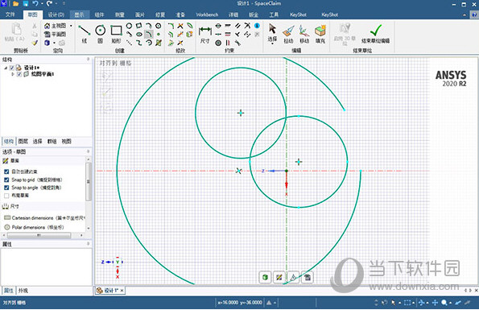This screenshot has height=310, width=479.
Task: Click the pan cross icon in status bar
Action: [435, 303]
